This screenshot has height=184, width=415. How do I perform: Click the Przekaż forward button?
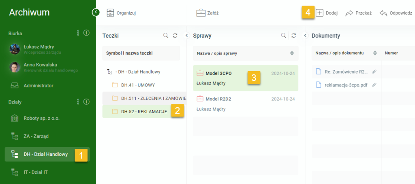358,13
